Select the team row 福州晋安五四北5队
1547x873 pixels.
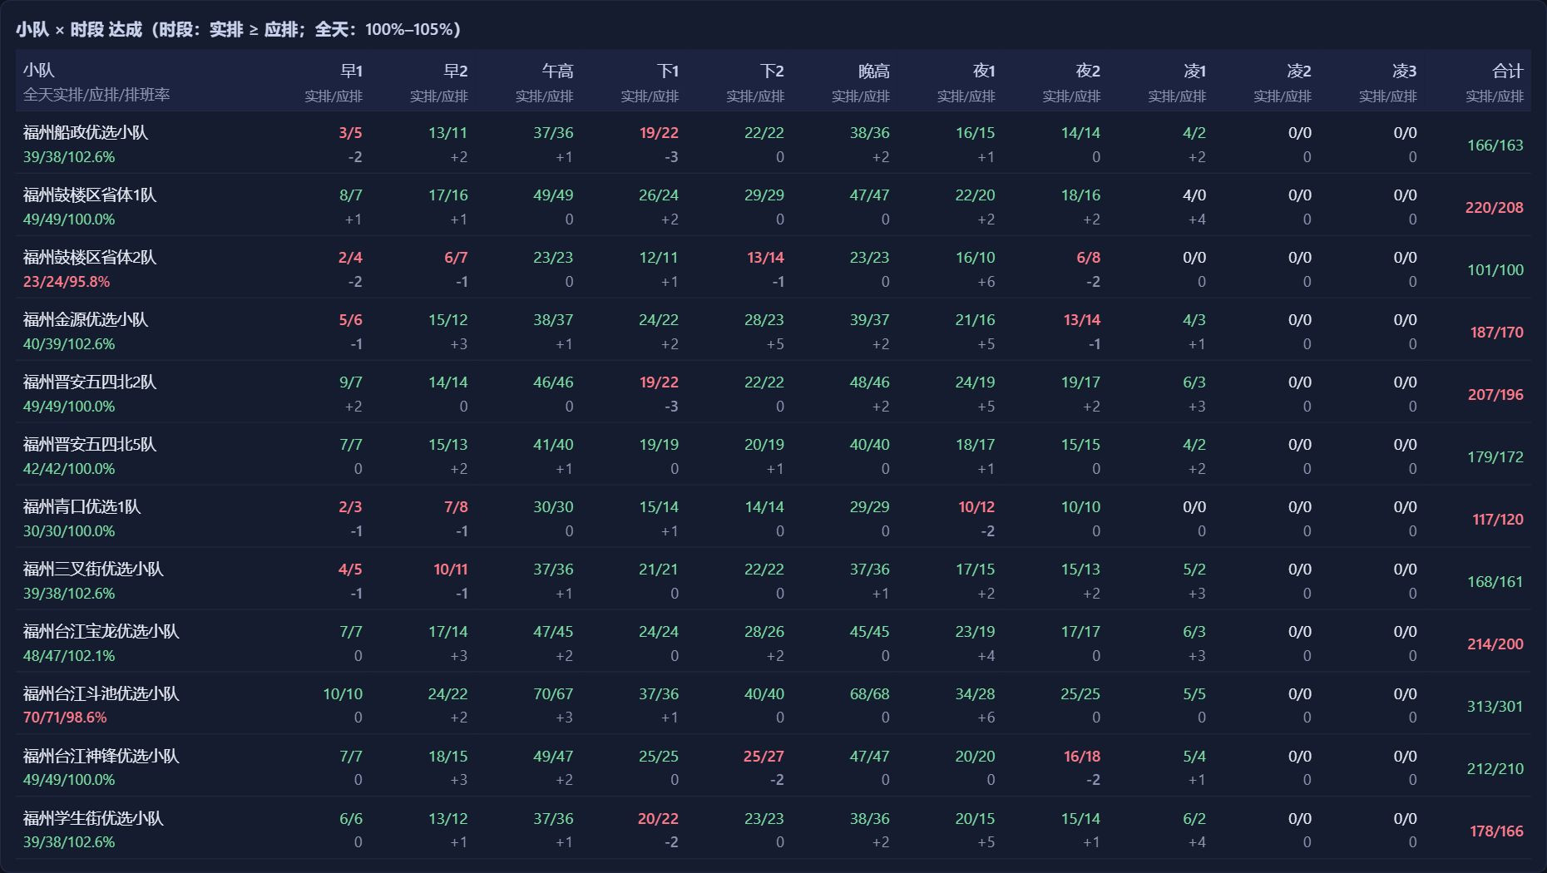(x=773, y=455)
